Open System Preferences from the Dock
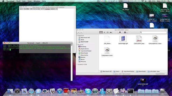Image resolution: width=172 pixels, height=96 pixels. [x=109, y=91]
